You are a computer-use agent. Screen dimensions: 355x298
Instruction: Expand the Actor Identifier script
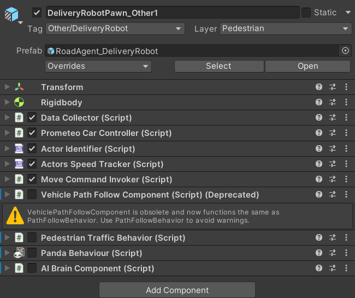(x=7, y=148)
